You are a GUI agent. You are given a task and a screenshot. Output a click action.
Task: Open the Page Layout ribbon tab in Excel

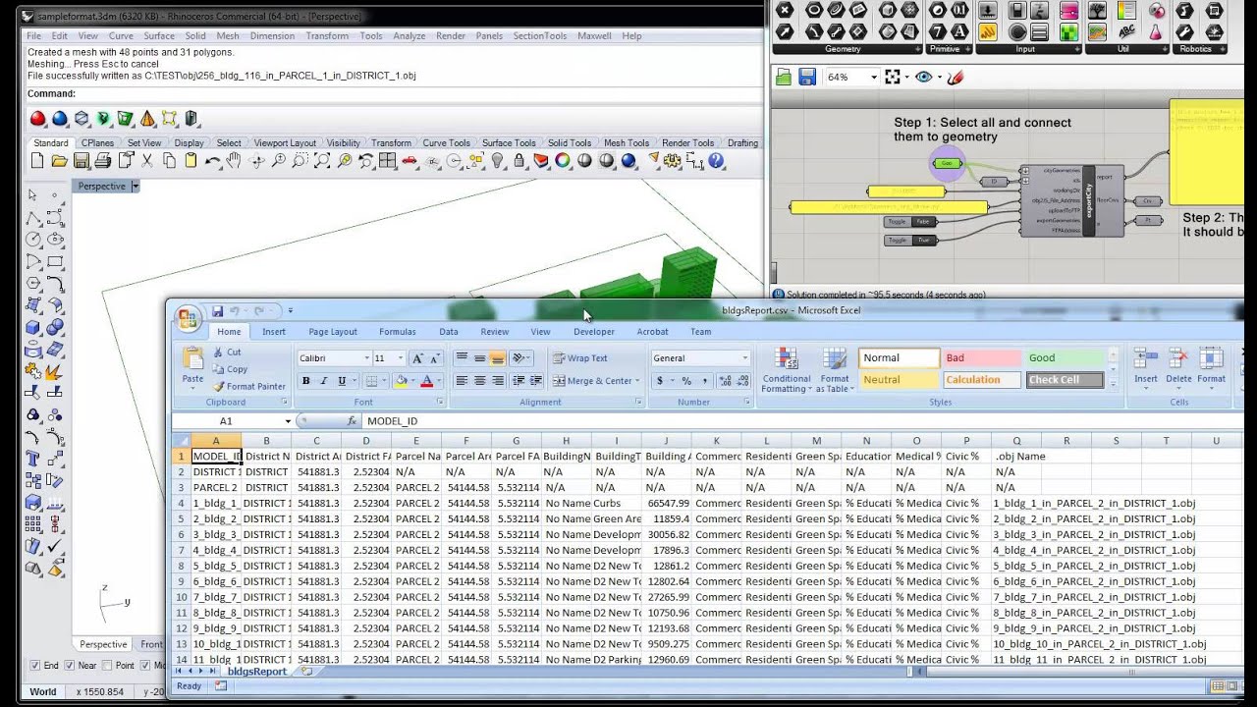click(333, 332)
